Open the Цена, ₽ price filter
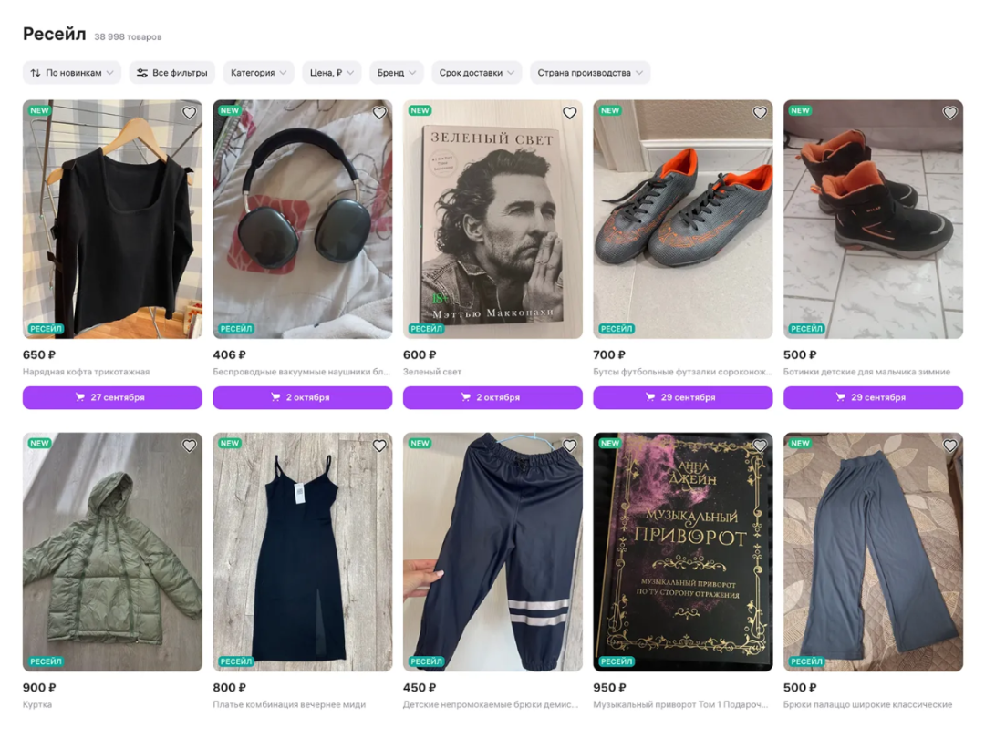Viewport: 985px width, 738px height. (x=332, y=73)
